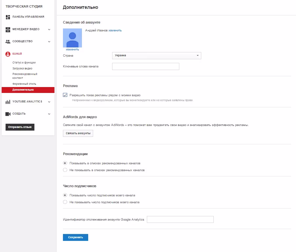Click the red Channel person icon
This screenshot has width=296, height=252.
pyautogui.click(x=8, y=54)
